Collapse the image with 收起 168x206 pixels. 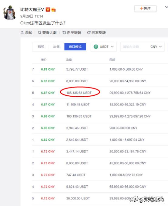26,33
